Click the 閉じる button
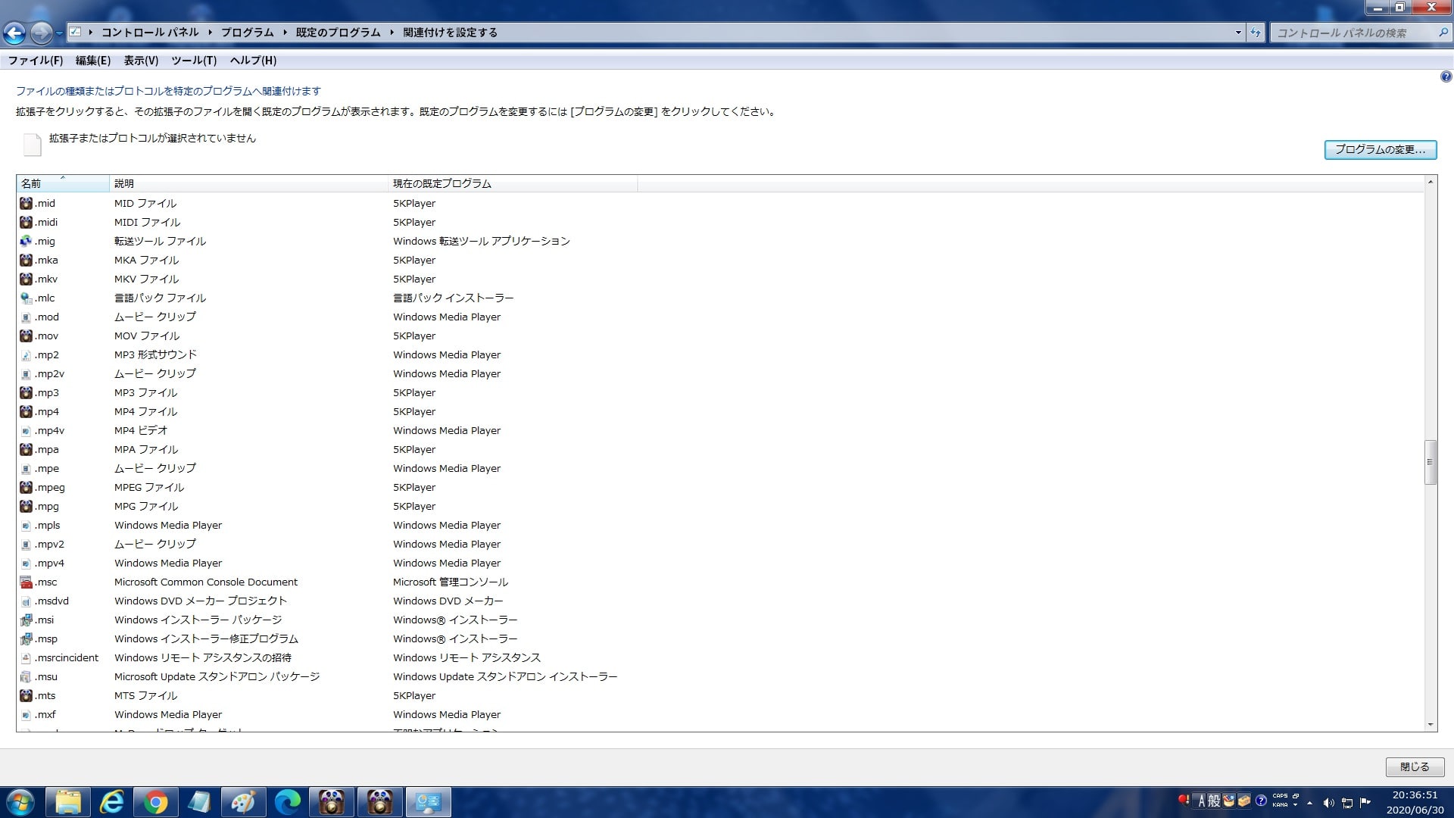Viewport: 1454px width, 818px height. coord(1415,766)
